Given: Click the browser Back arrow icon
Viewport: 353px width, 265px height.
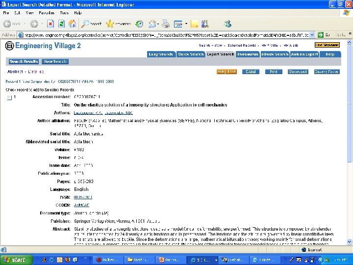Looking at the screenshot, I should coord(7,24).
